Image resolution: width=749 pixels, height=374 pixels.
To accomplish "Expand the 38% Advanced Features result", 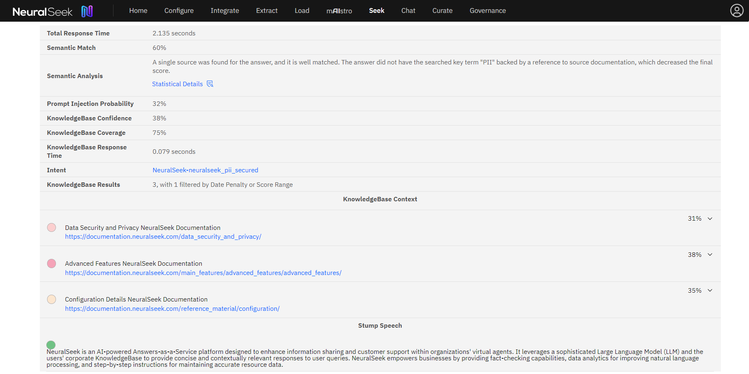I will [x=710, y=255].
